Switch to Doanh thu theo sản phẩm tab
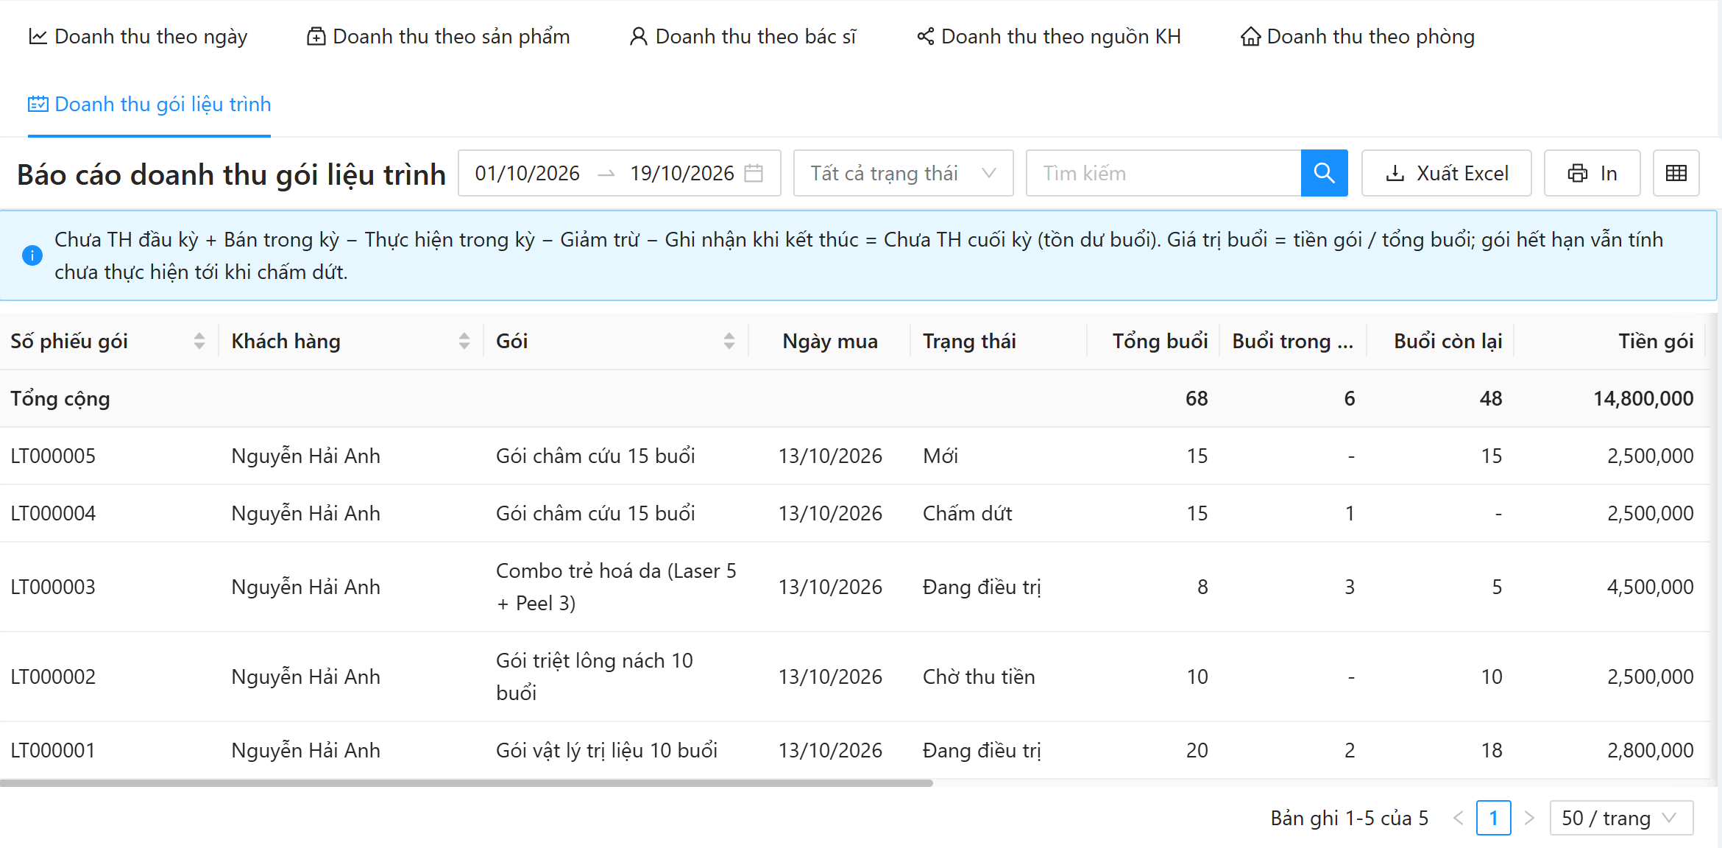 438,36
